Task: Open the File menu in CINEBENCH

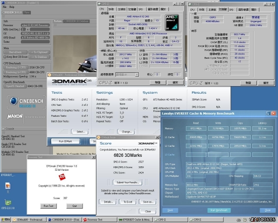Action: click(5, 7)
